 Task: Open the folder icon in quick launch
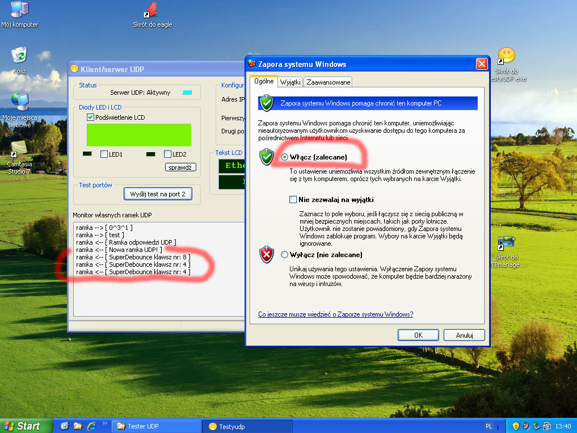pos(78,426)
